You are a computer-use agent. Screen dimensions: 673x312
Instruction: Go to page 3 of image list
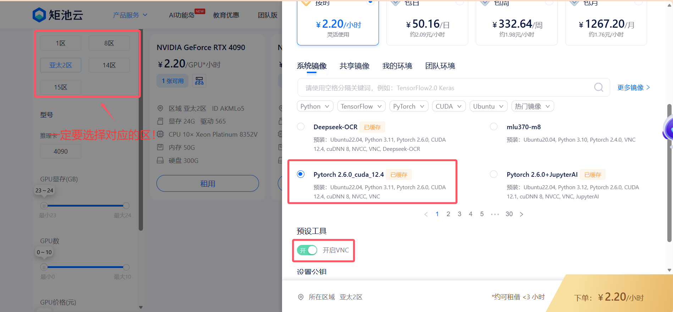(x=459, y=214)
